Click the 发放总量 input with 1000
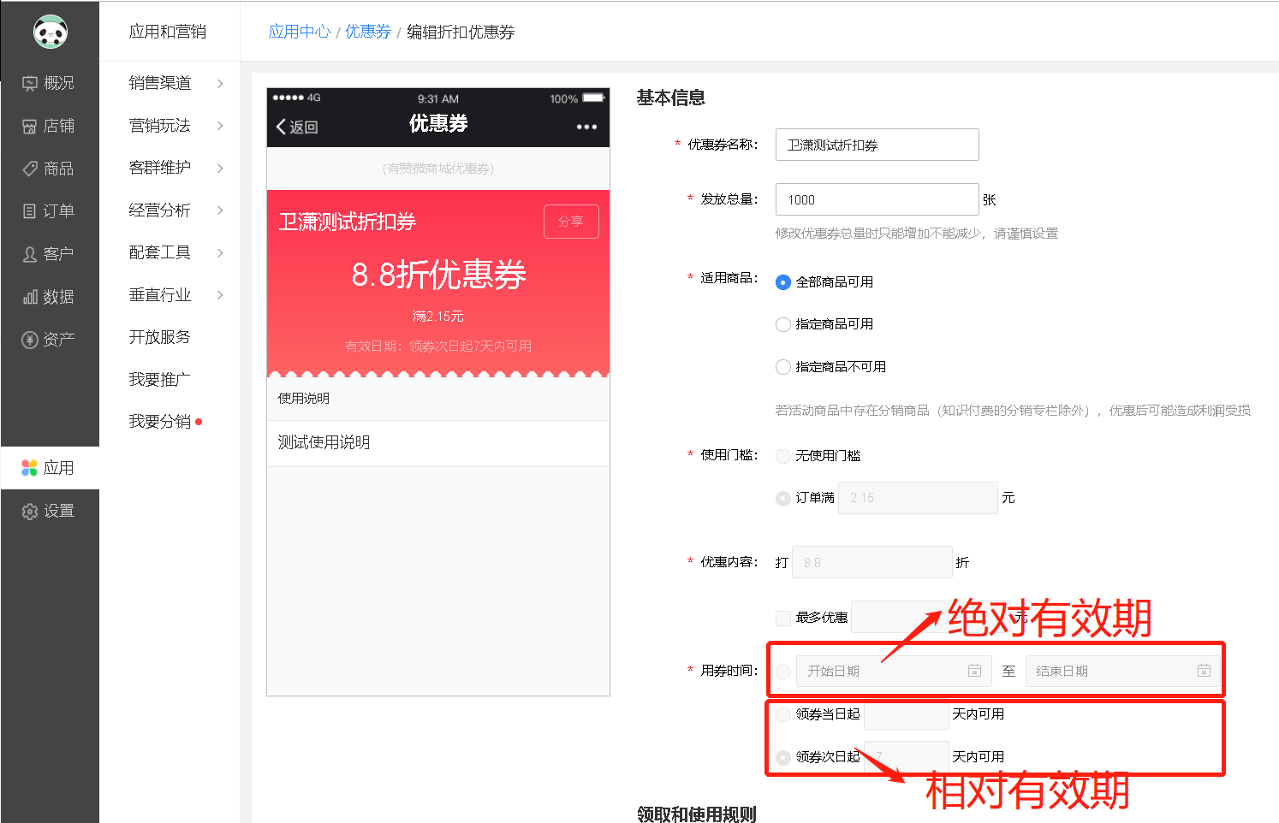This screenshot has width=1279, height=823. pos(877,199)
